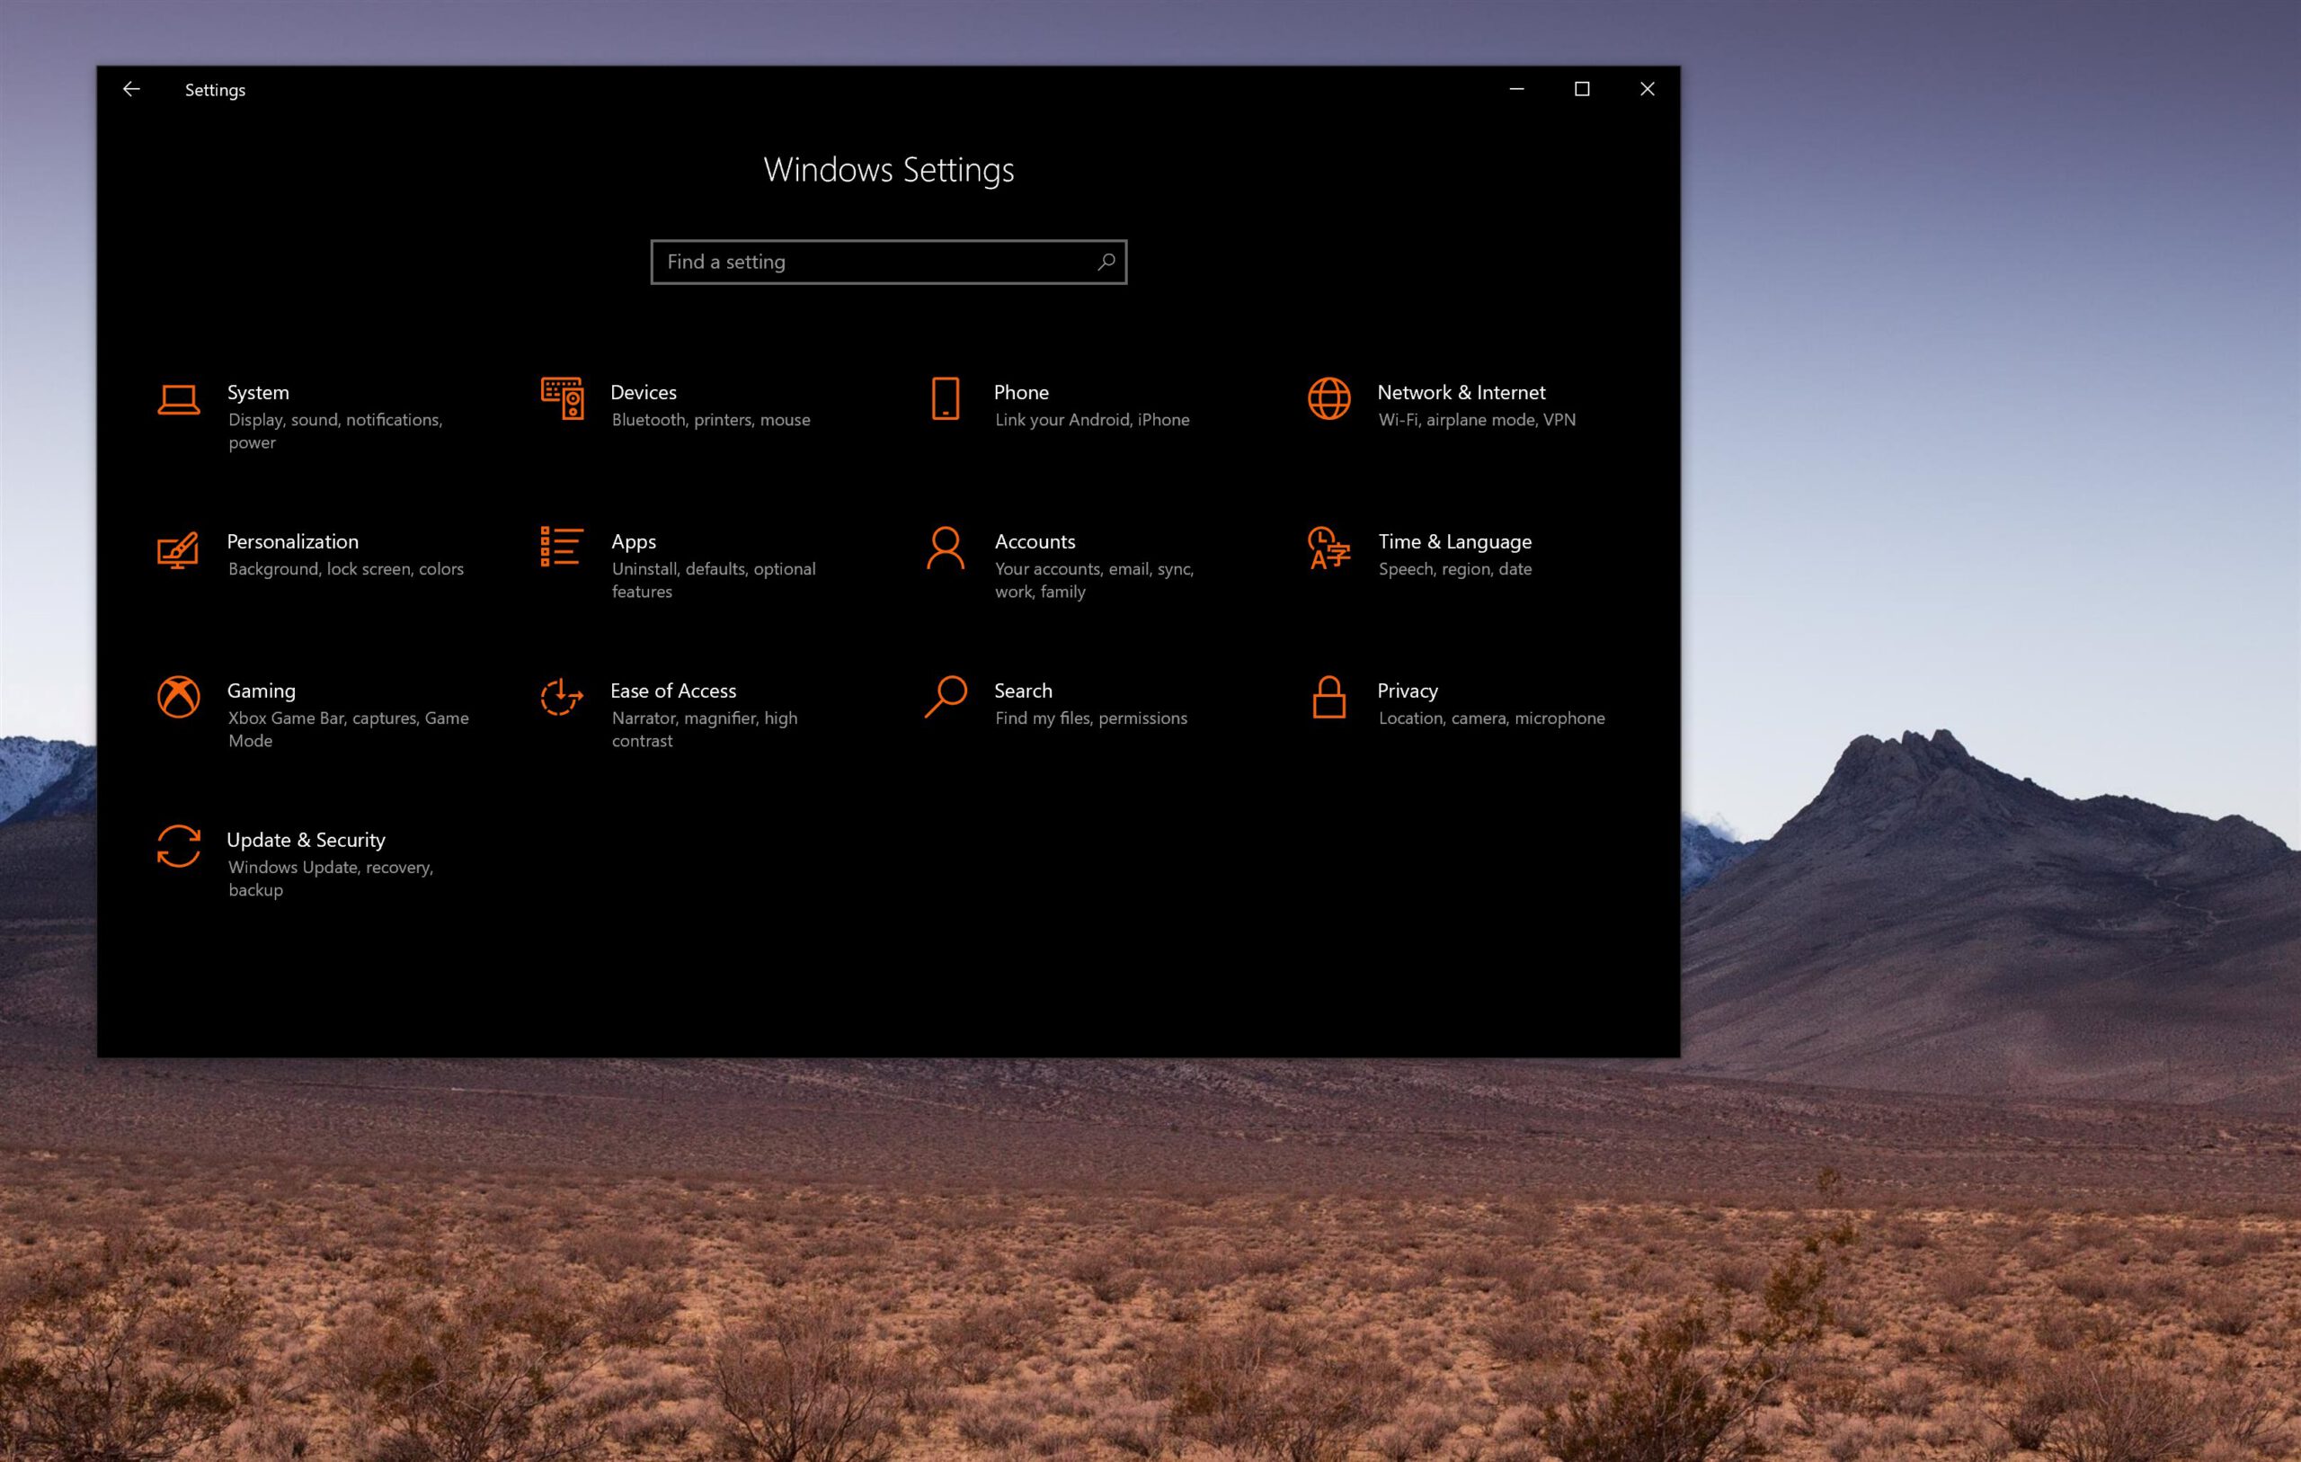Click the magnifier icon in search box

point(1106,262)
